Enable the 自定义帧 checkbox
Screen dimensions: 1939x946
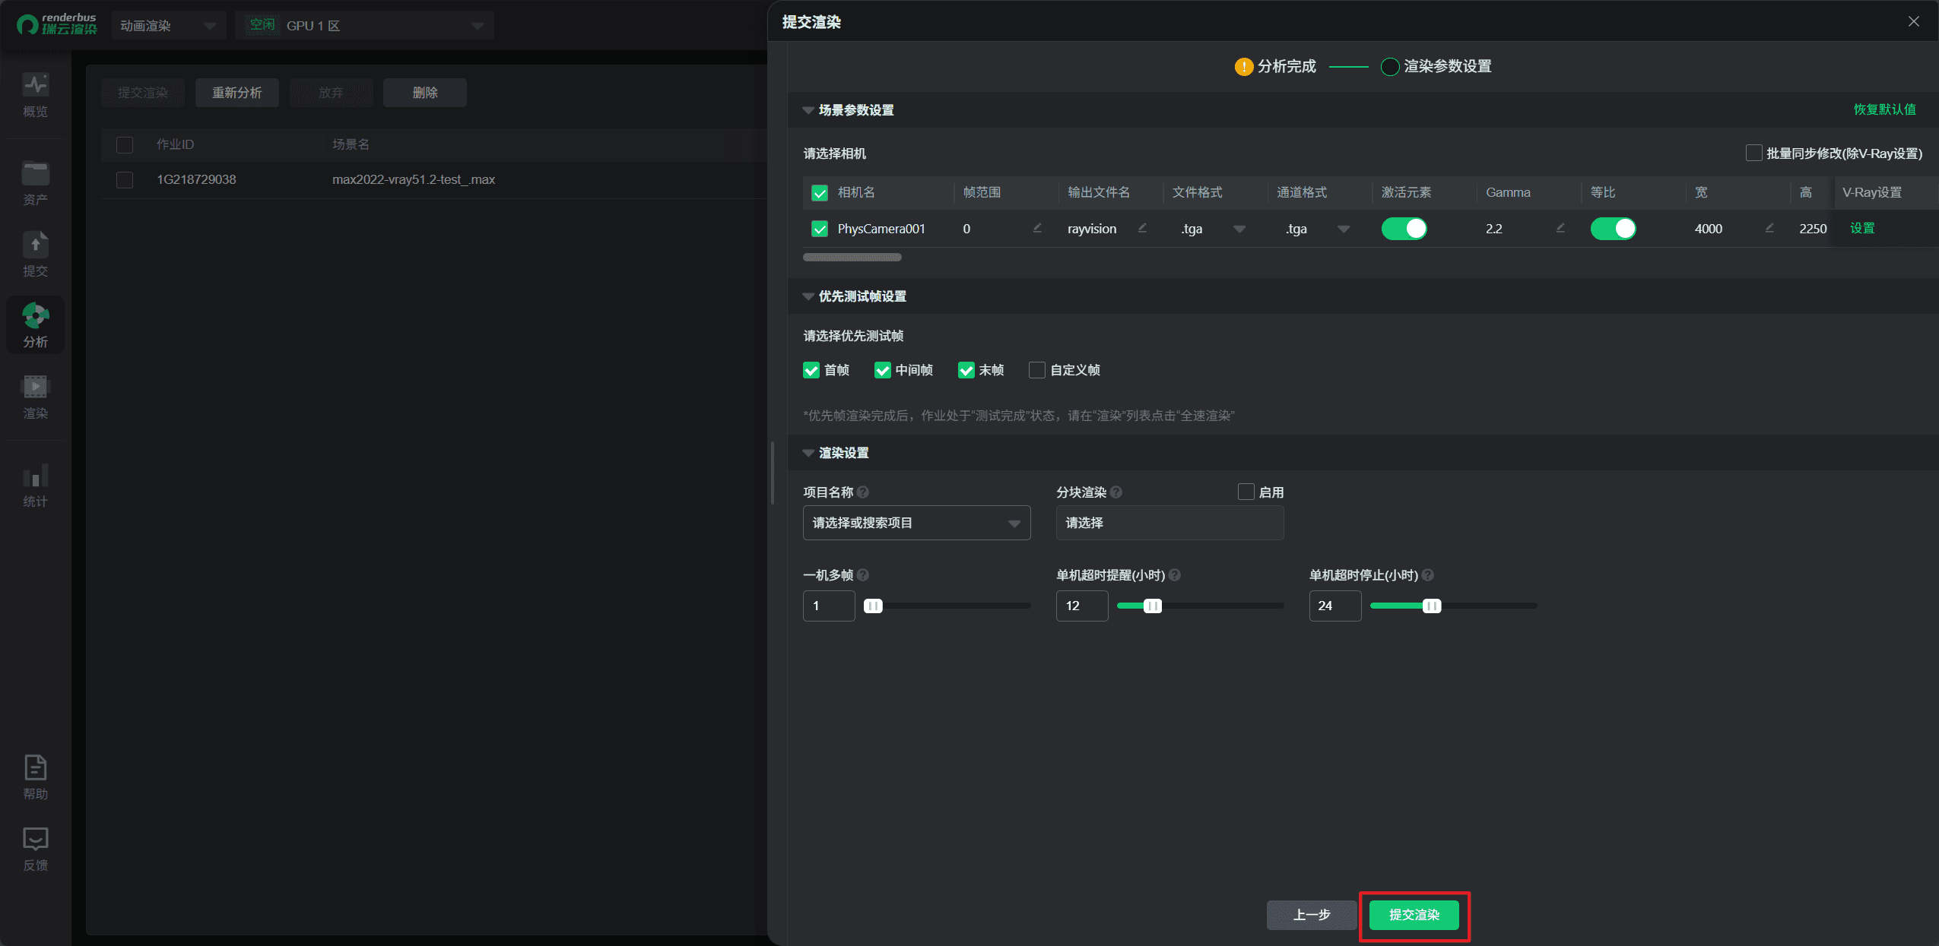pyautogui.click(x=1036, y=370)
